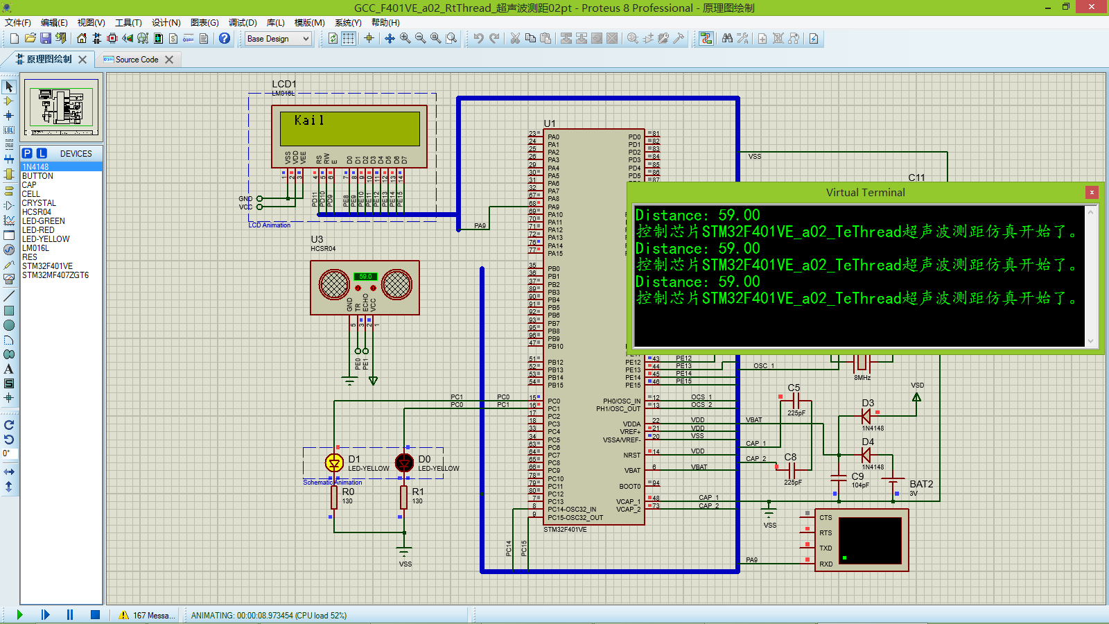Open the 文件(F) menu
Screen dimensions: 1109x624
click(18, 22)
